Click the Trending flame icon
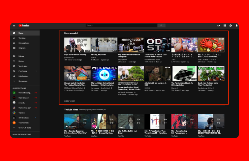Viewport: 249px width, 161px height. tap(14, 38)
